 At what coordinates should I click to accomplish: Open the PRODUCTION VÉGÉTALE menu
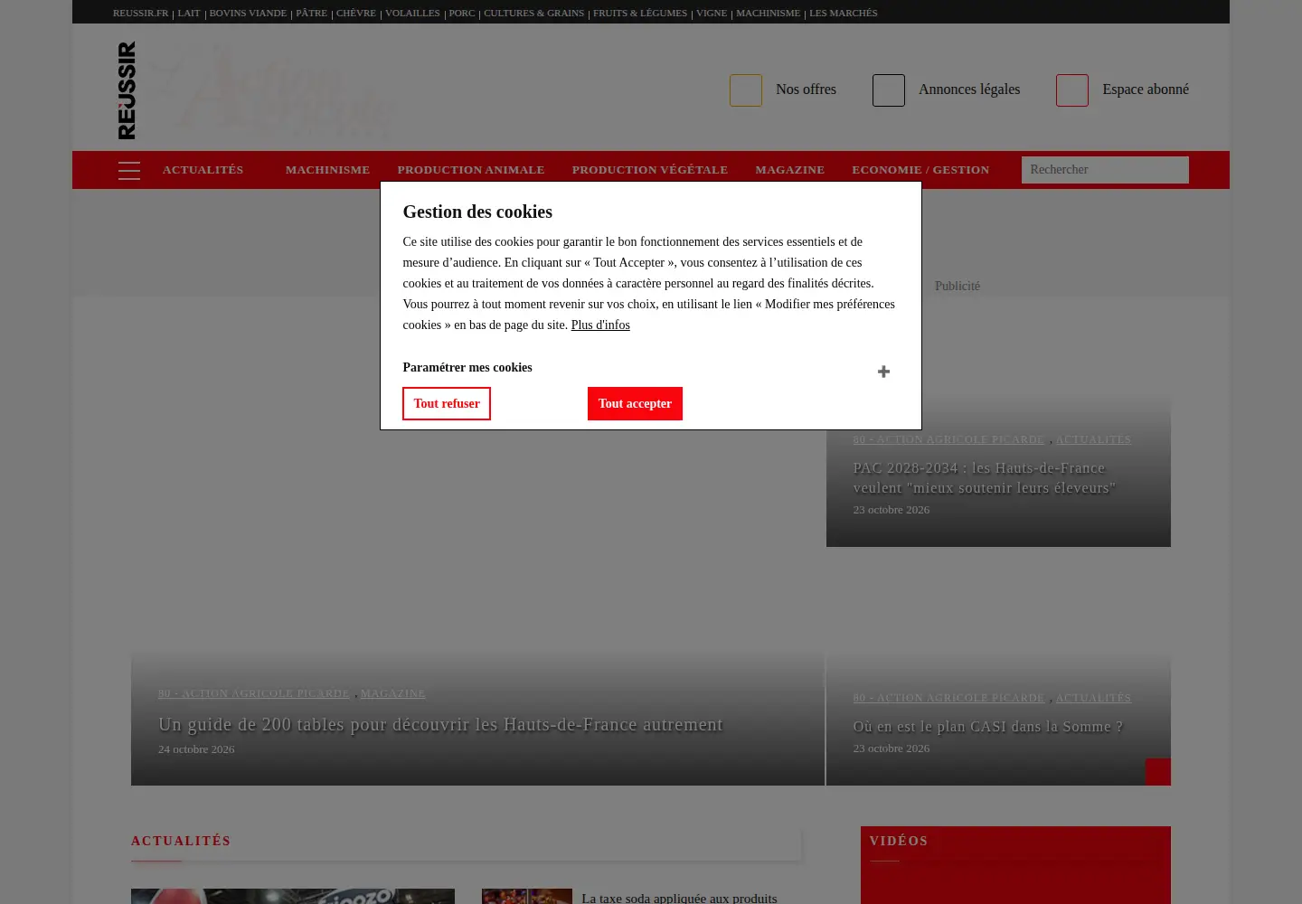pyautogui.click(x=650, y=170)
